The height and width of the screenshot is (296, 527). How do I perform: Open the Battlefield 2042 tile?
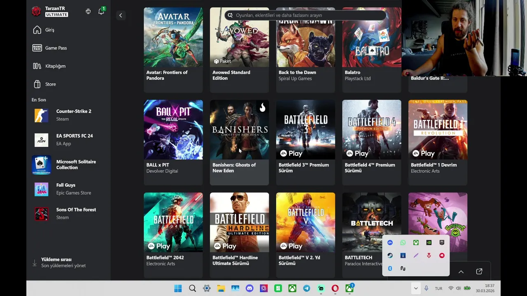point(173,235)
